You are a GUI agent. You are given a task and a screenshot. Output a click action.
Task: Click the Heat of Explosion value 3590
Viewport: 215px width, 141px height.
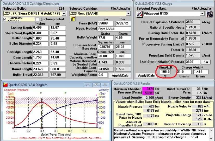(x=193, y=22)
